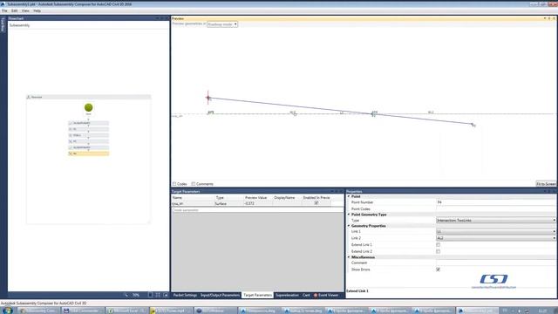558x314 pixels.
Task: Toggle the Codes checkbox in Preview
Action: (174, 184)
